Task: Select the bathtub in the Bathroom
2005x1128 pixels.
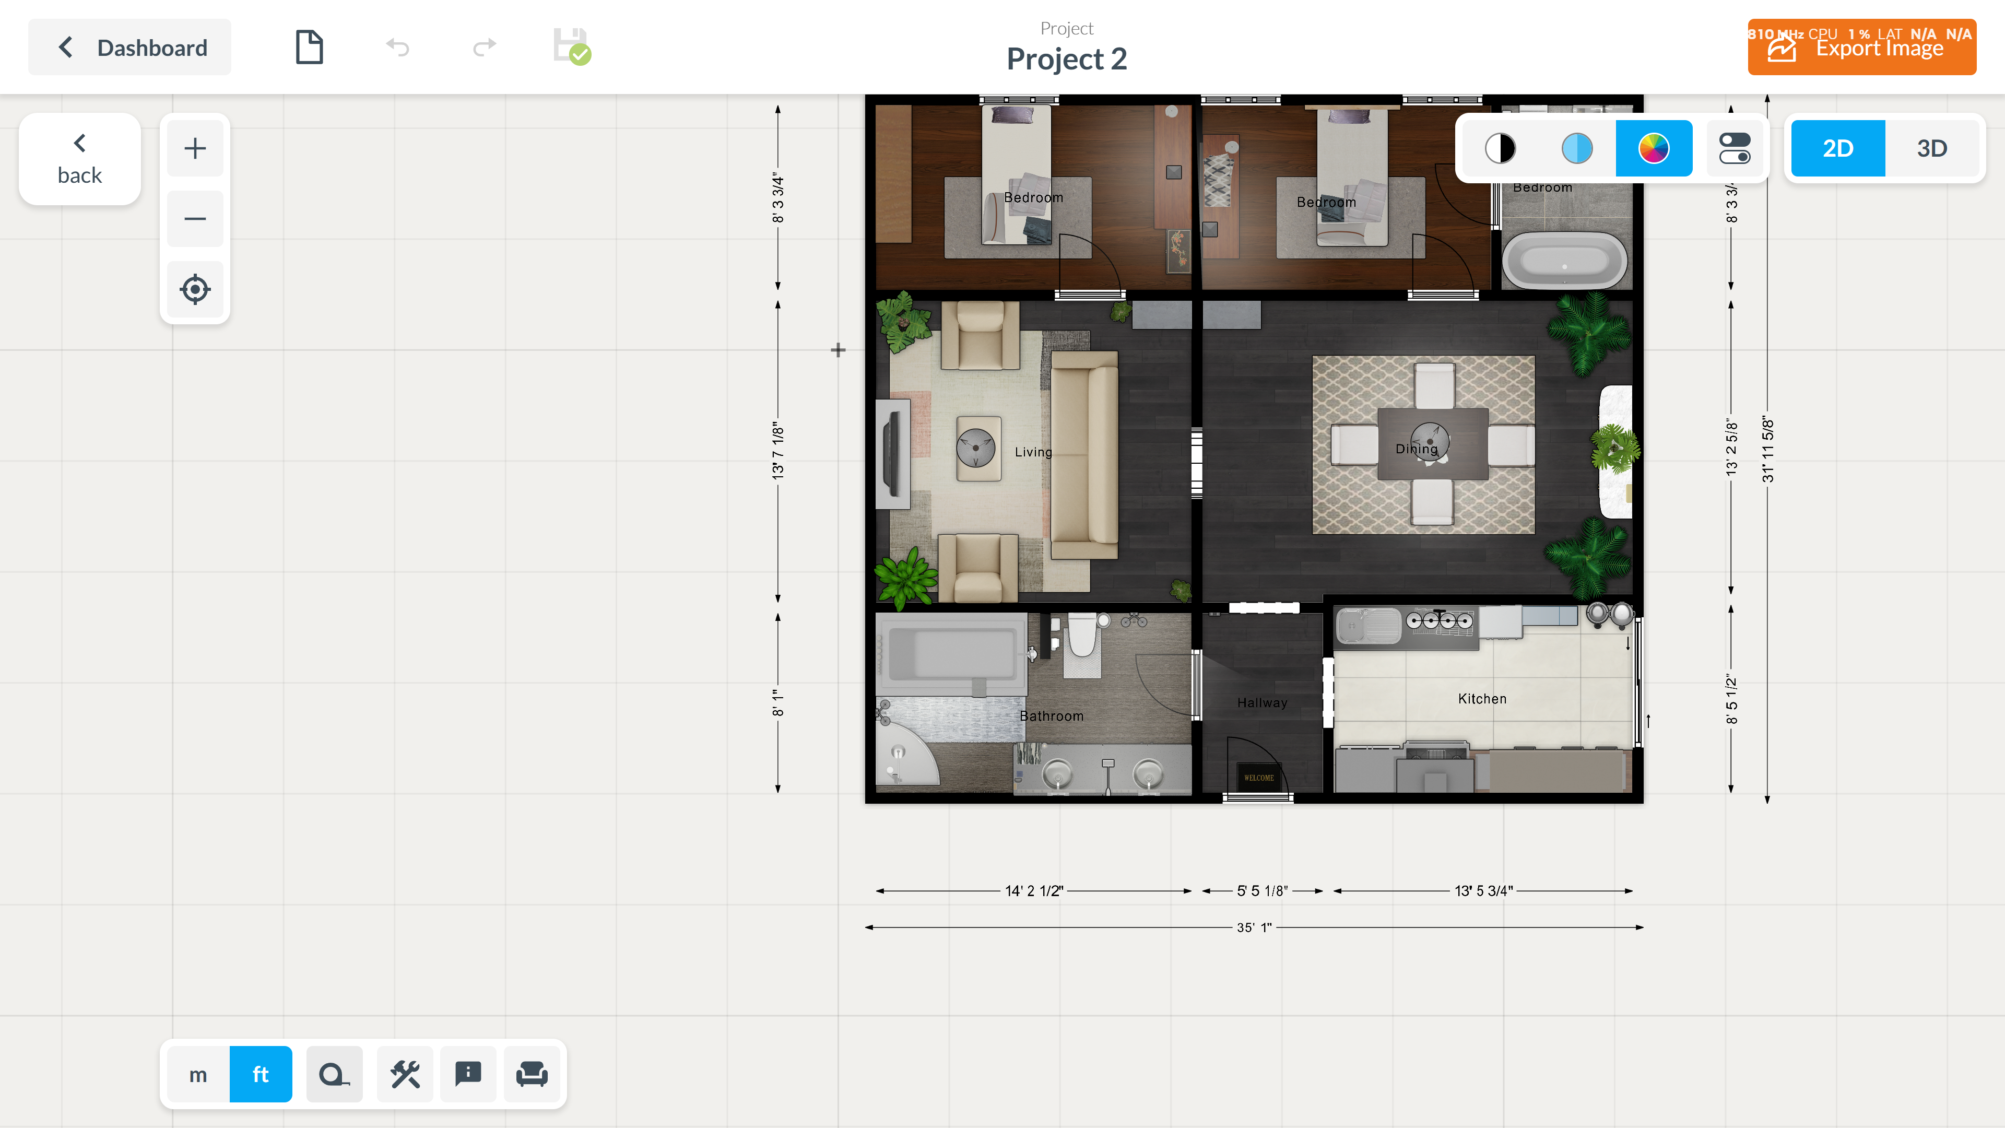Action: 951,654
